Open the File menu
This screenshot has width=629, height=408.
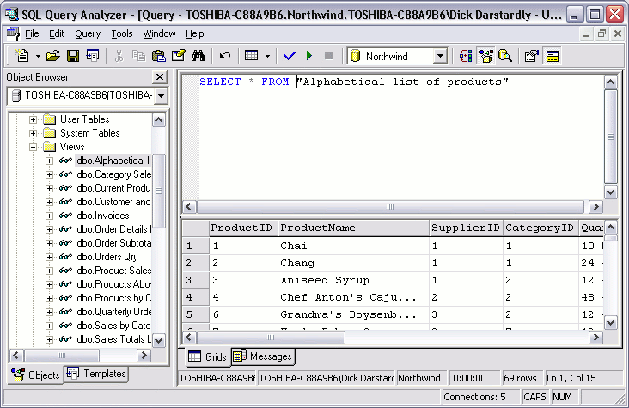[x=32, y=33]
